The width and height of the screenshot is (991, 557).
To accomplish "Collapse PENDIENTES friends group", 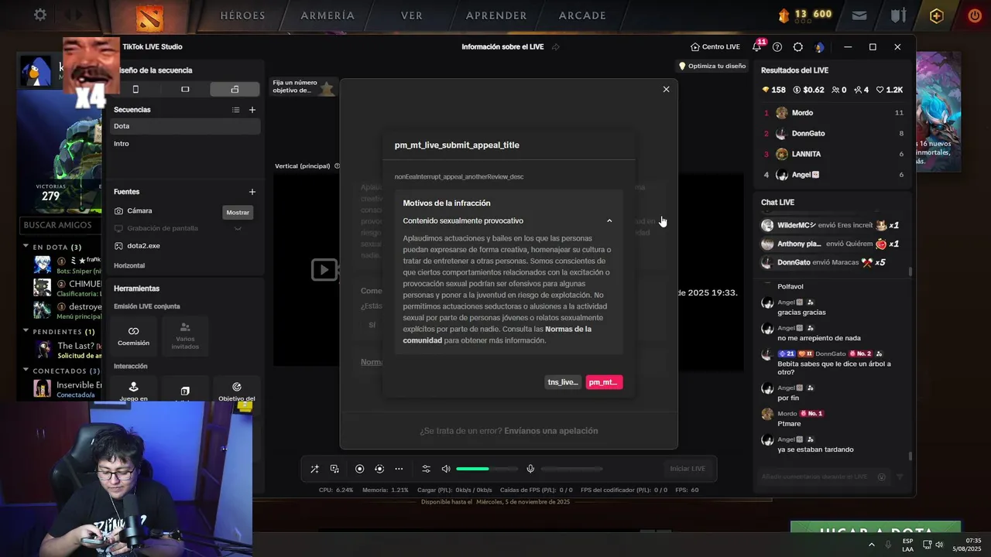I will point(26,331).
